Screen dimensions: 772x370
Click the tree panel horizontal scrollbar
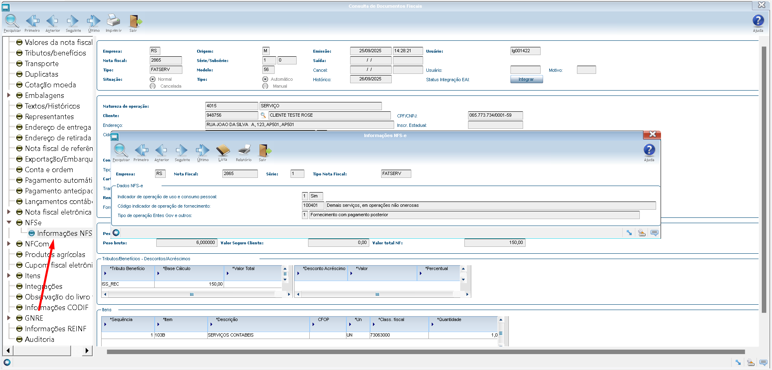tap(42, 350)
